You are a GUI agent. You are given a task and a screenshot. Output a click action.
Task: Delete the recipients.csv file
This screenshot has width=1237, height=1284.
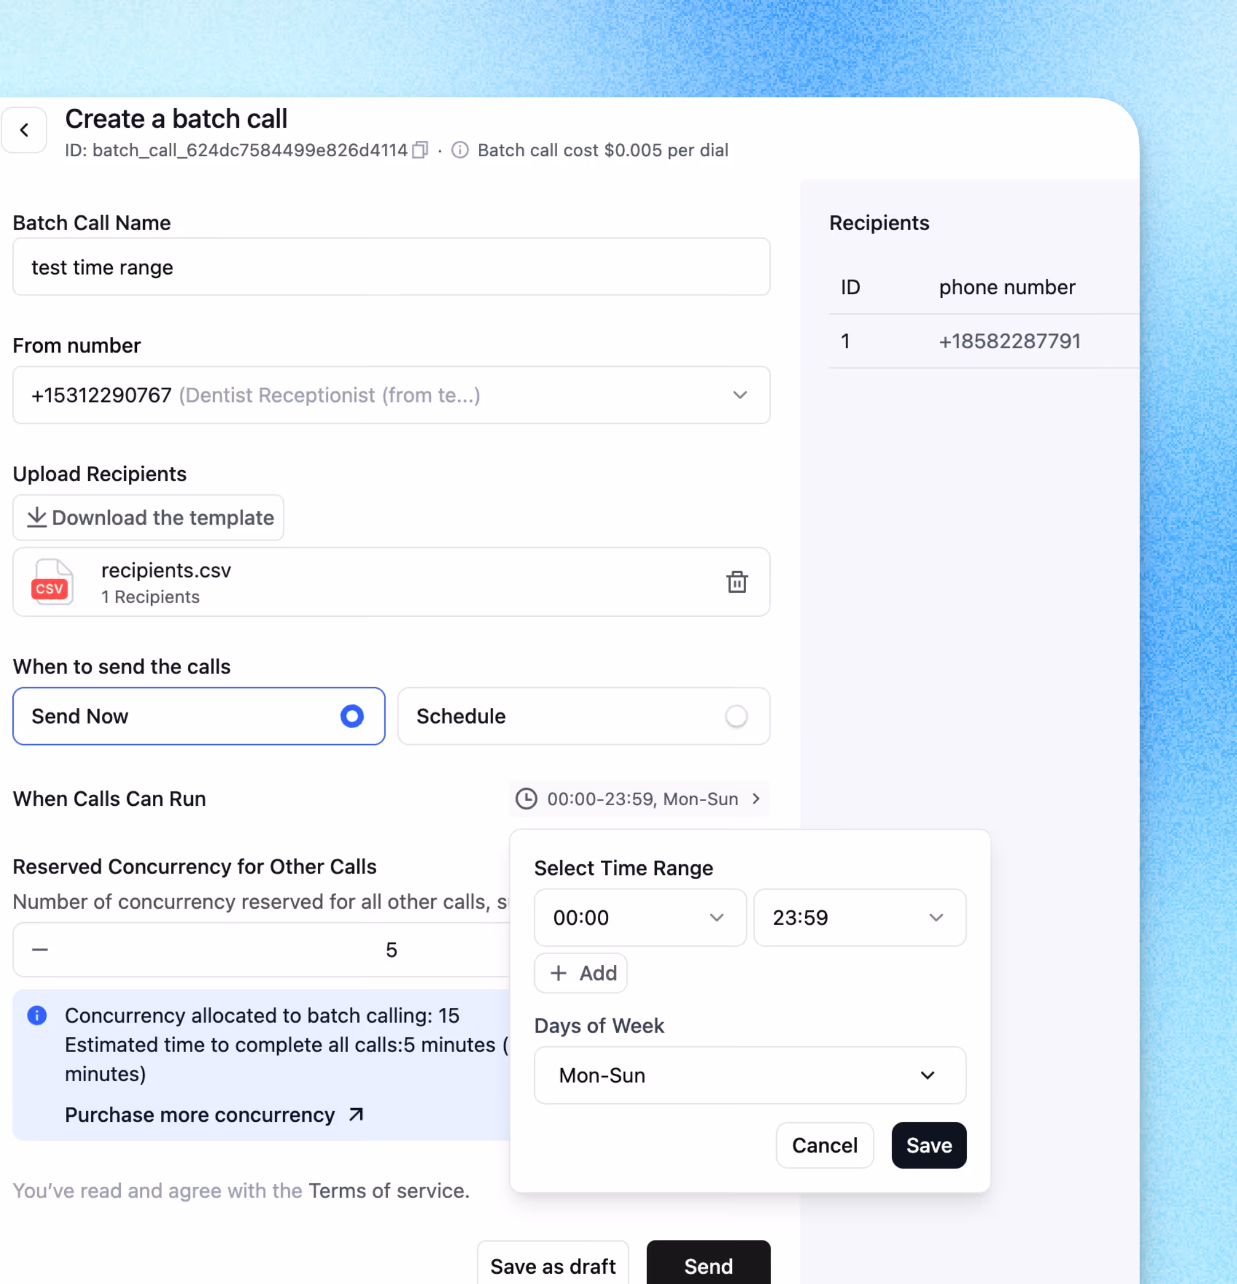[x=736, y=582]
